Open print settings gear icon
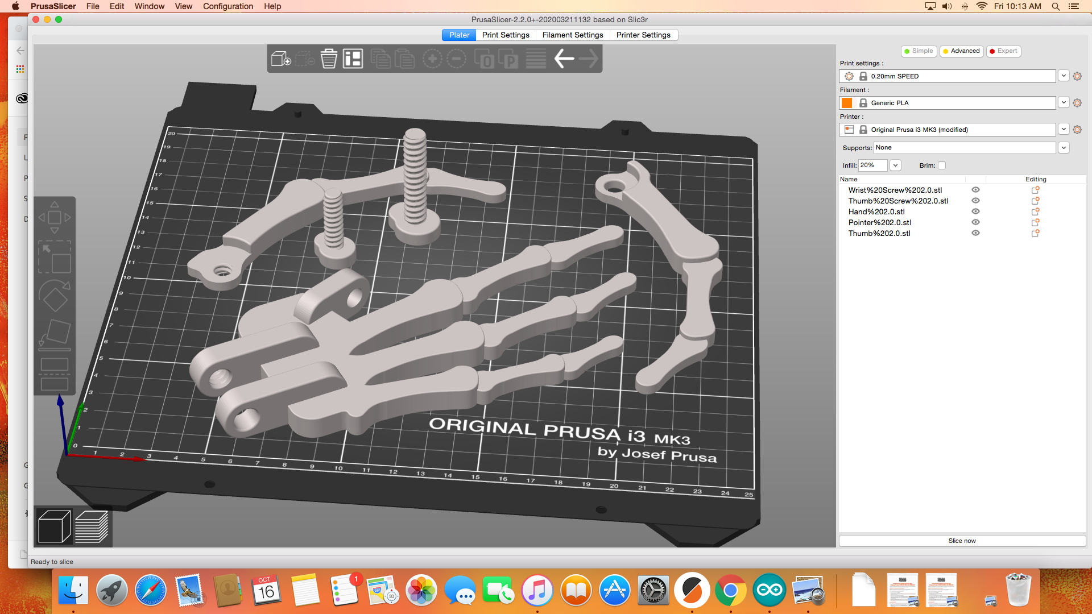1092x614 pixels. pyautogui.click(x=1077, y=76)
